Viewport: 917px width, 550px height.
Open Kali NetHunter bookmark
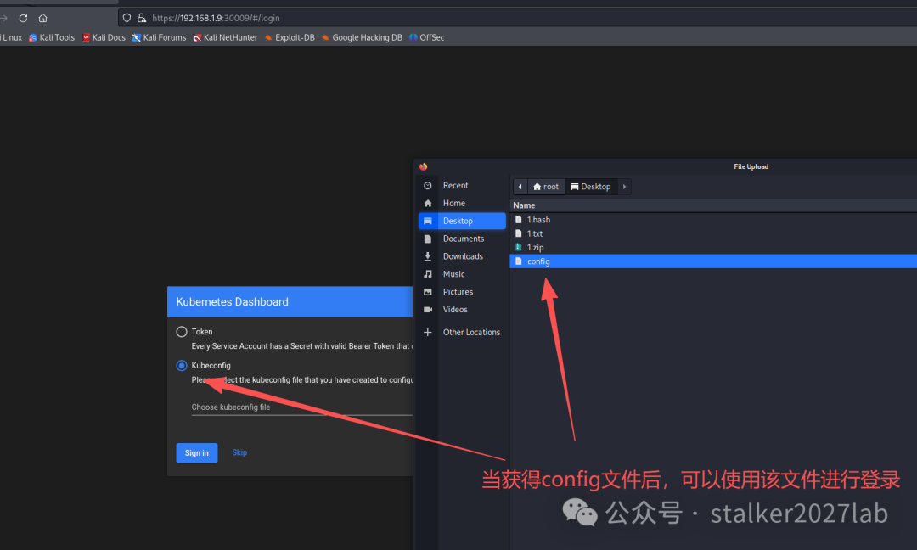point(225,37)
